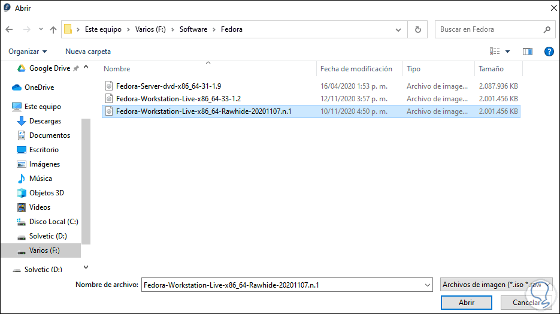Click the Google Drive icon in sidebar
This screenshot has width=560, height=314.
point(21,68)
